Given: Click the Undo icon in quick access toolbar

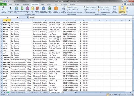Looking at the screenshot, I should [x=7, y=1].
